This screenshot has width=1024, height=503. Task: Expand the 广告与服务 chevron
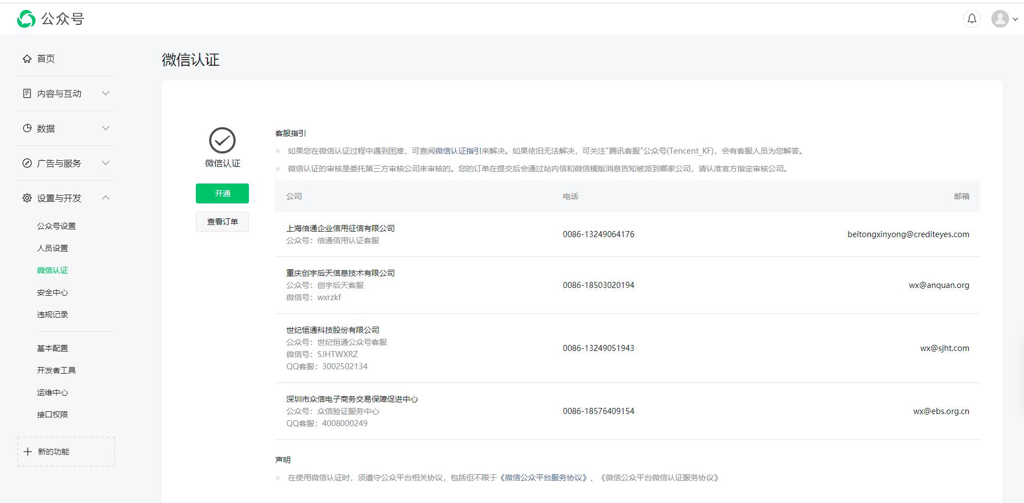click(106, 163)
